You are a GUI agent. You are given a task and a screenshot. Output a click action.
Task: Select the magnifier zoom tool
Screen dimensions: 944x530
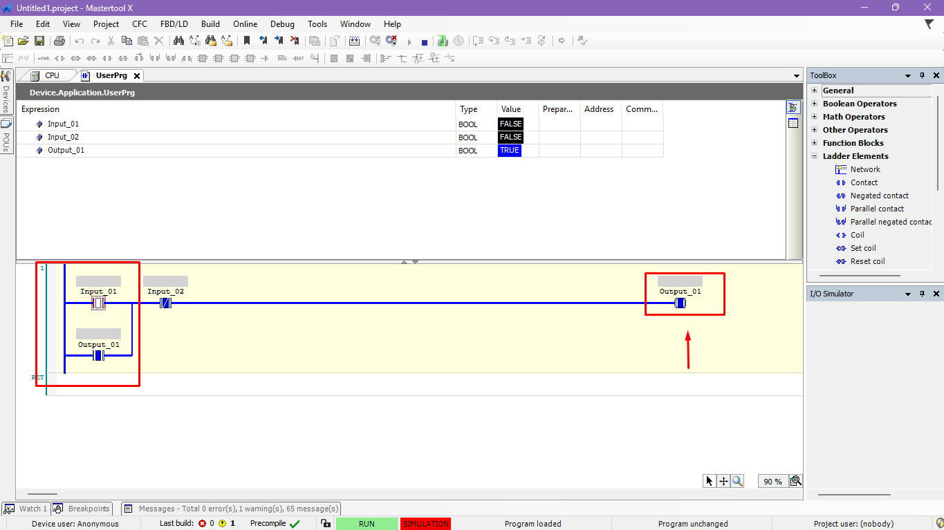click(737, 481)
